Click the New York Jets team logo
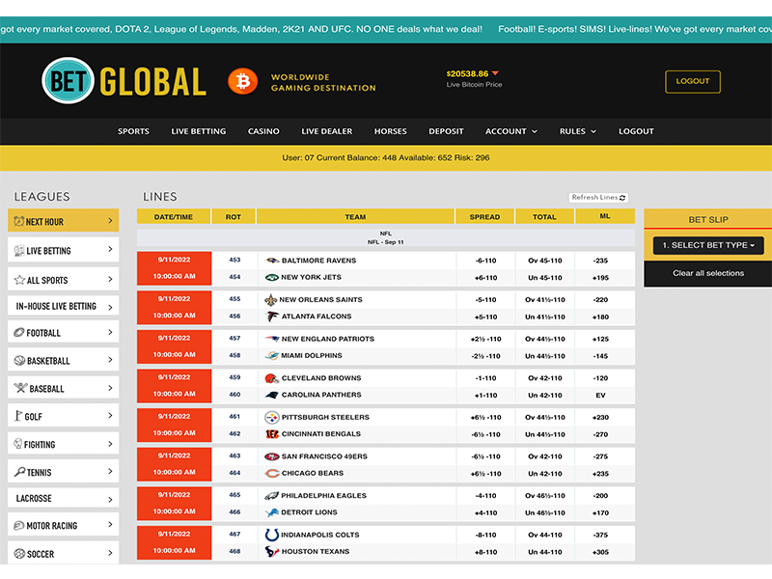The width and height of the screenshot is (772, 579). coord(272,277)
